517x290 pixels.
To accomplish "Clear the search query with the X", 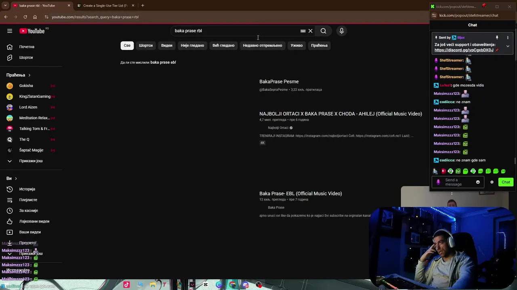I will point(311,31).
